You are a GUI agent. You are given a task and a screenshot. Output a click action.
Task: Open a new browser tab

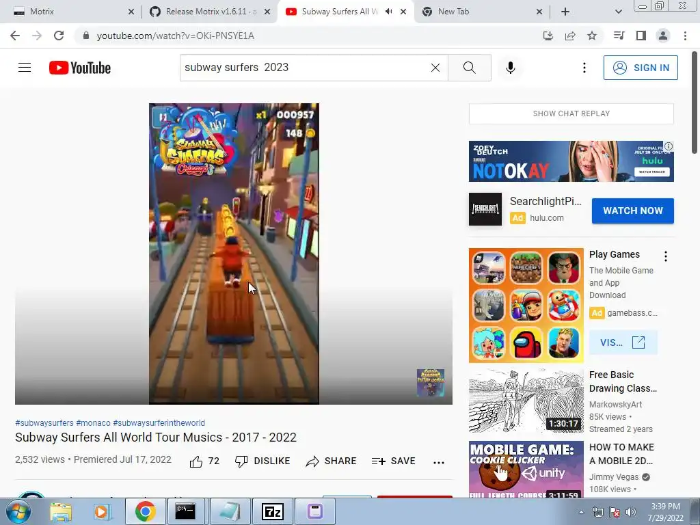565,12
